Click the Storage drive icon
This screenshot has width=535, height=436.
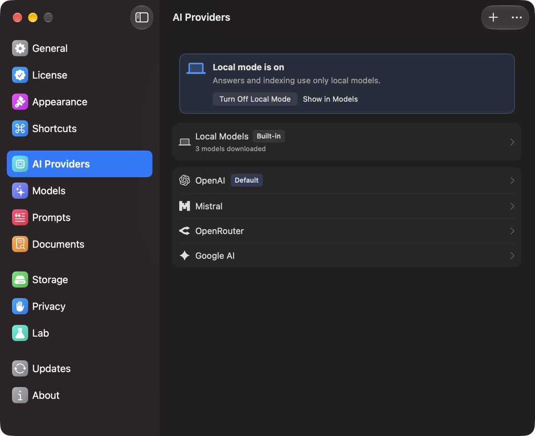(x=20, y=280)
